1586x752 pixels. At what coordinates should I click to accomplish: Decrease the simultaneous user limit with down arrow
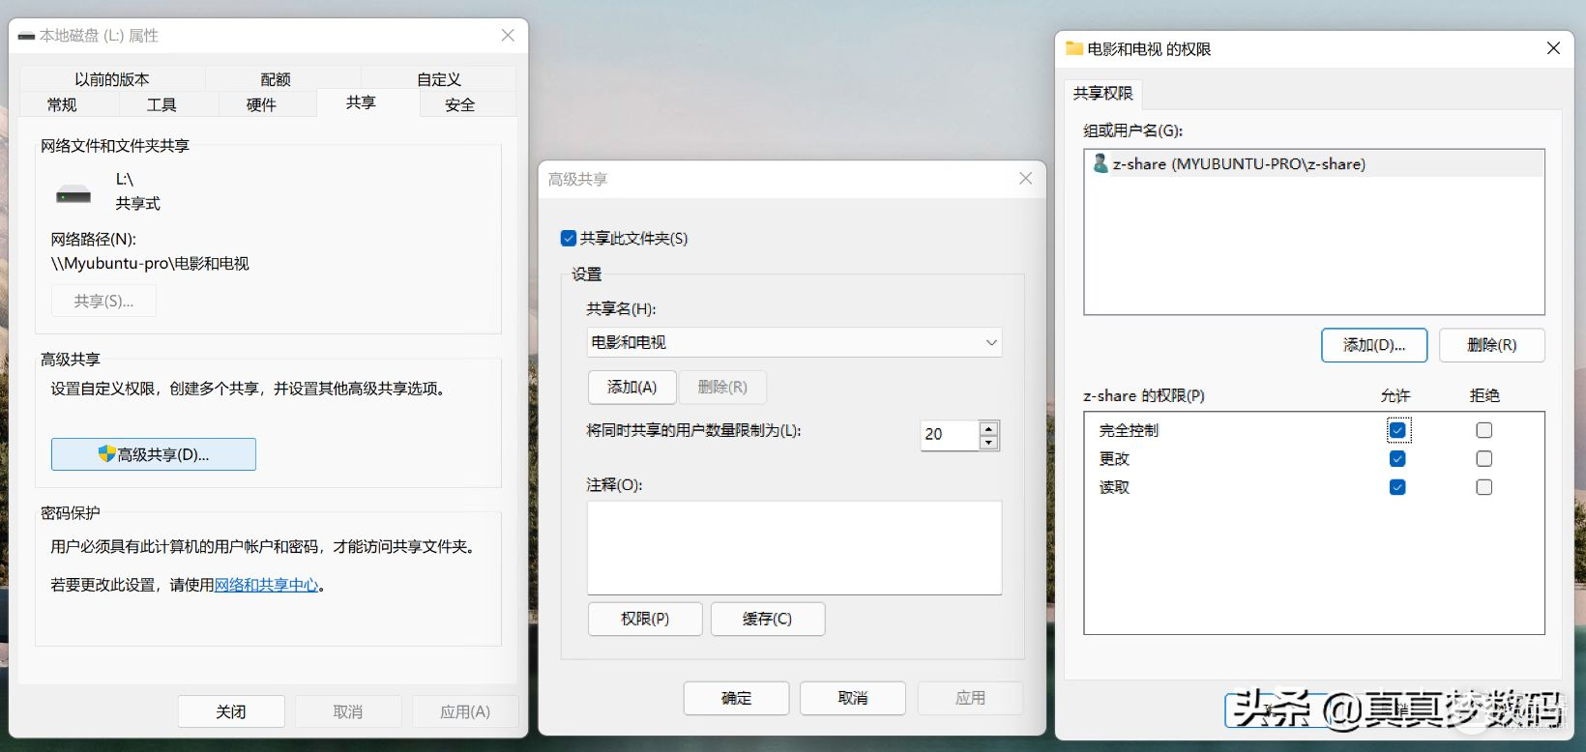[x=988, y=443]
